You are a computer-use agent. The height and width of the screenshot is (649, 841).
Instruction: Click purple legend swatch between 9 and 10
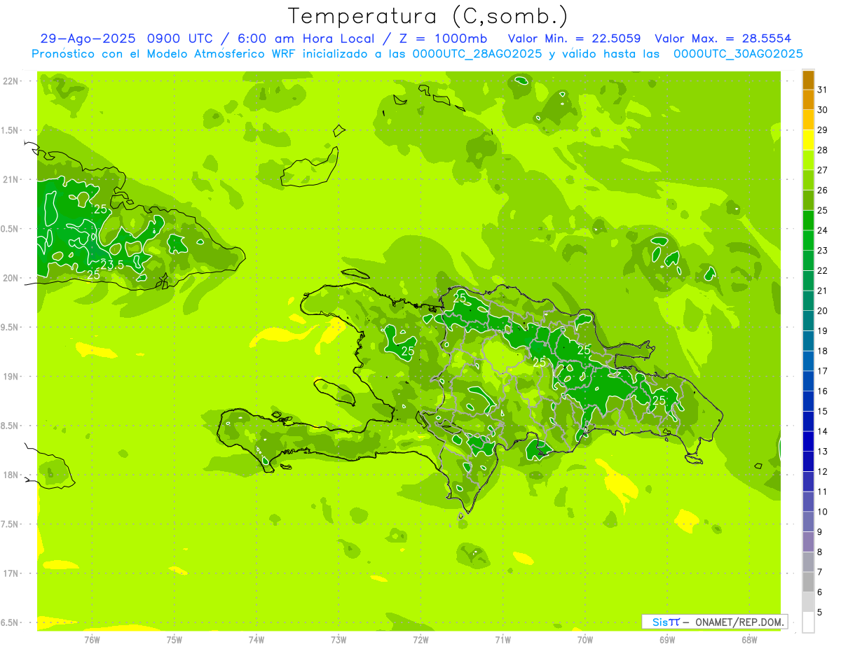[x=808, y=522]
